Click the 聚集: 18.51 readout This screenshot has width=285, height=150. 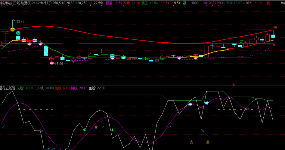(x=114, y=3)
